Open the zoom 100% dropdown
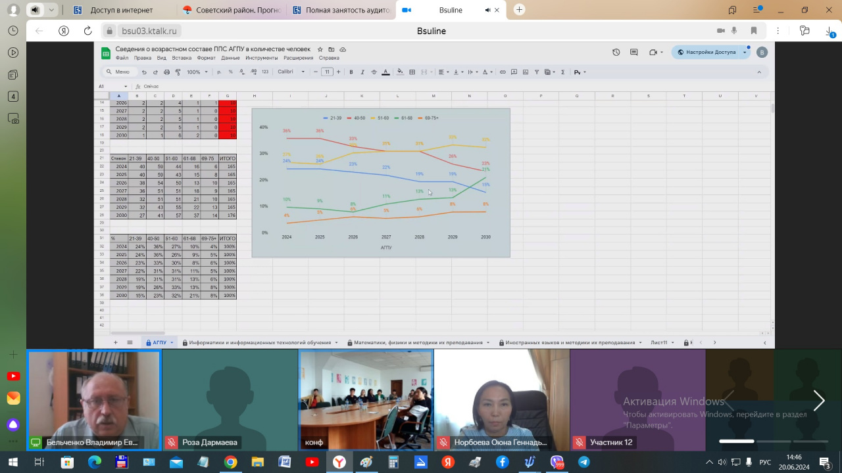 (x=196, y=72)
